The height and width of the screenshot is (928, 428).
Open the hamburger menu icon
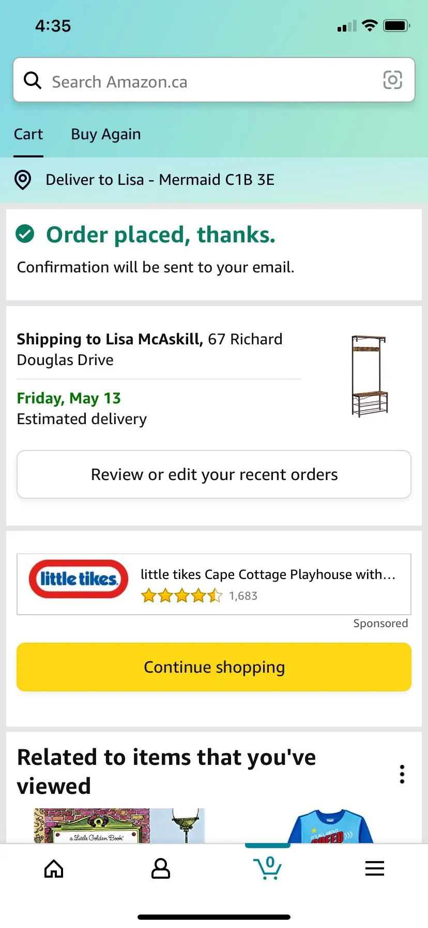coord(374,868)
